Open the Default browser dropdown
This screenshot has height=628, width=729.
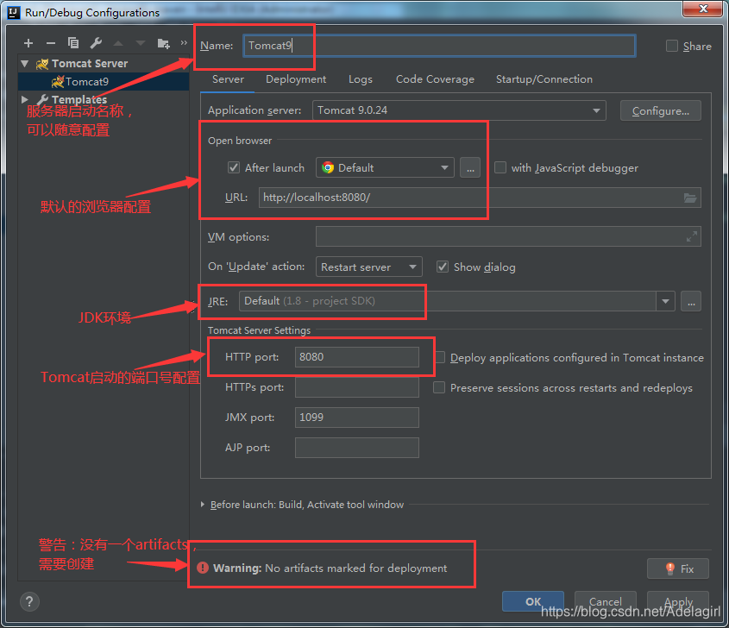[385, 168]
